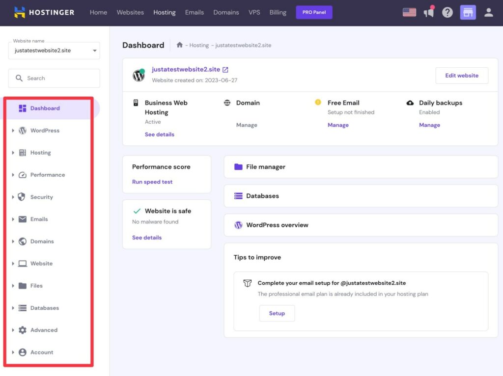Click the Domains globe icon in sidebar

[x=23, y=242]
